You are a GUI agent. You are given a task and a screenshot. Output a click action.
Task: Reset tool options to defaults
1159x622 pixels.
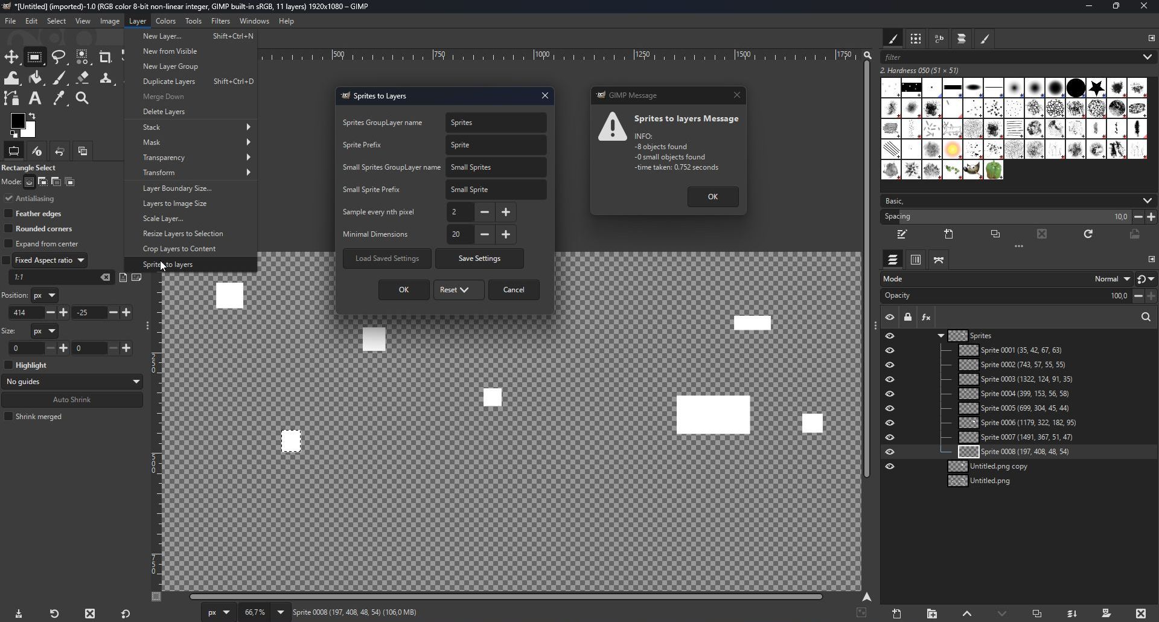click(126, 614)
